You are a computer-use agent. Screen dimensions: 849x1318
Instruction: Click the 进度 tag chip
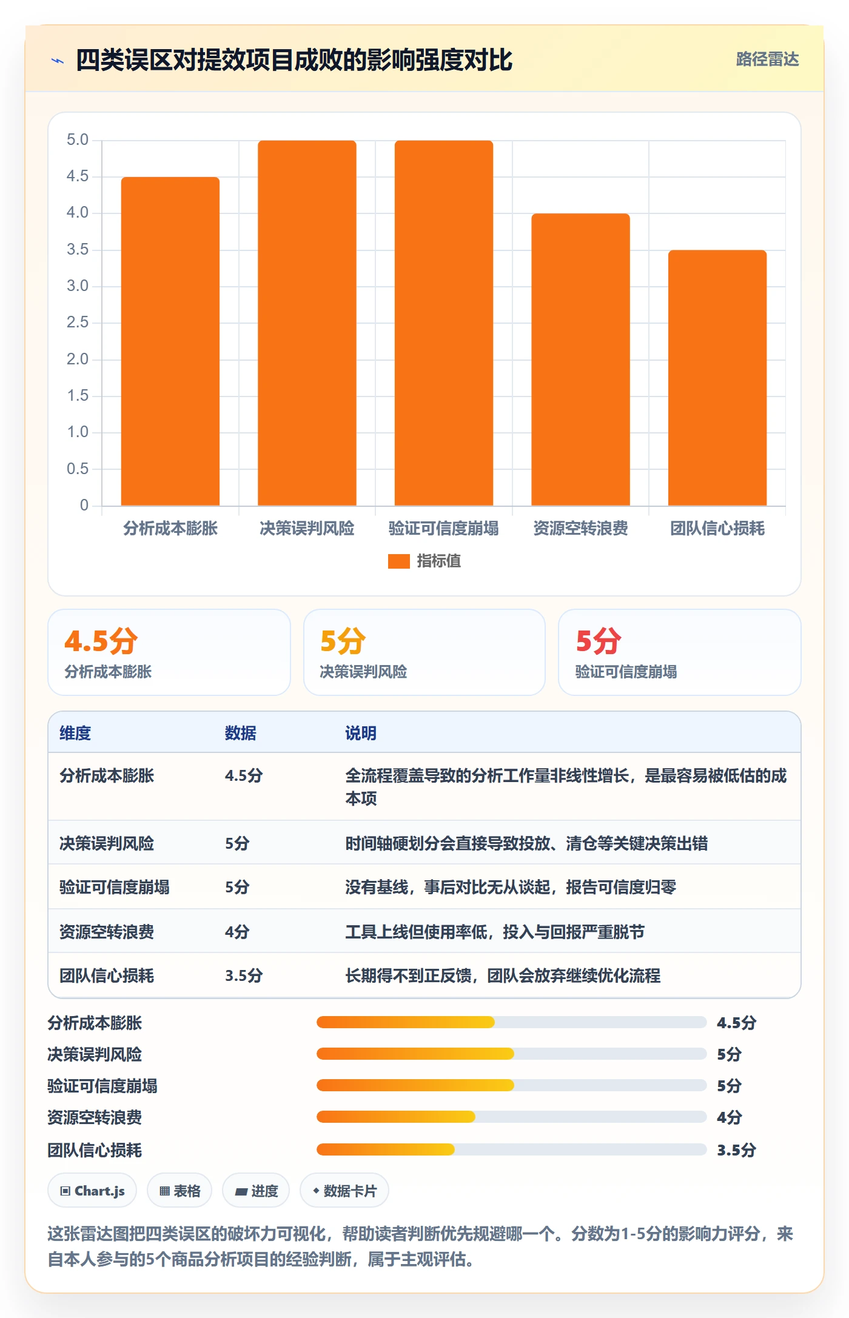(x=256, y=1191)
